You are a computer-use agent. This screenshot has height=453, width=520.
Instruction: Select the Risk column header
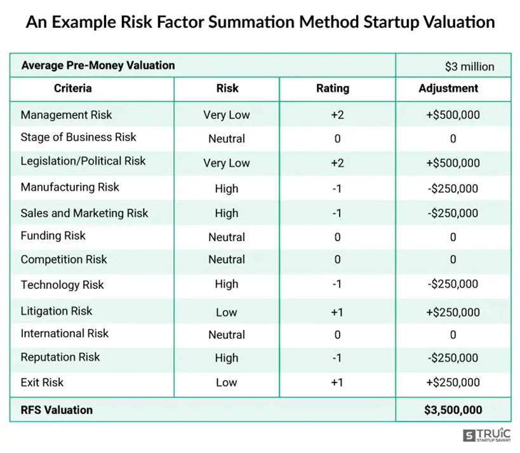[x=227, y=88]
